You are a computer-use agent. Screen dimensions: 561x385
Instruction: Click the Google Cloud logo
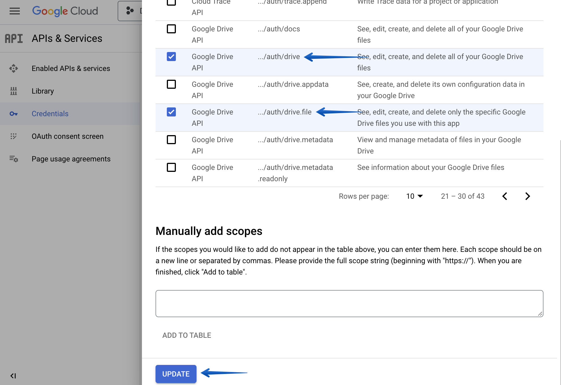coord(65,11)
